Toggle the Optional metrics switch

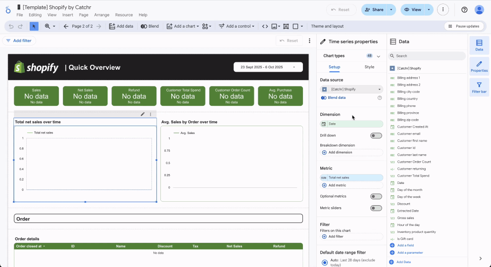point(376,196)
